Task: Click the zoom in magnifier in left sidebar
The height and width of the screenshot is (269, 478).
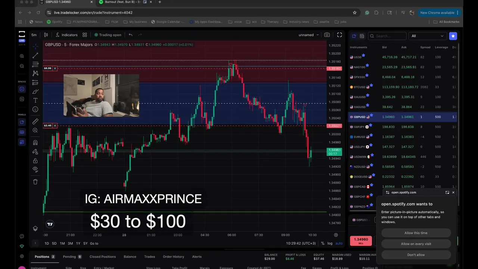Action: tap(22, 56)
